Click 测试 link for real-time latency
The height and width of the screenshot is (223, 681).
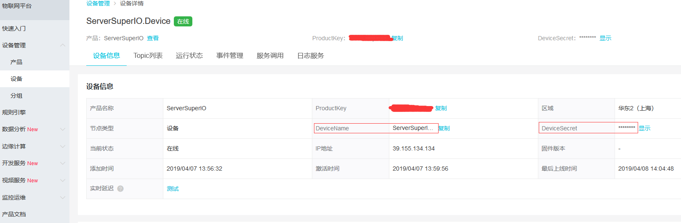point(173,189)
